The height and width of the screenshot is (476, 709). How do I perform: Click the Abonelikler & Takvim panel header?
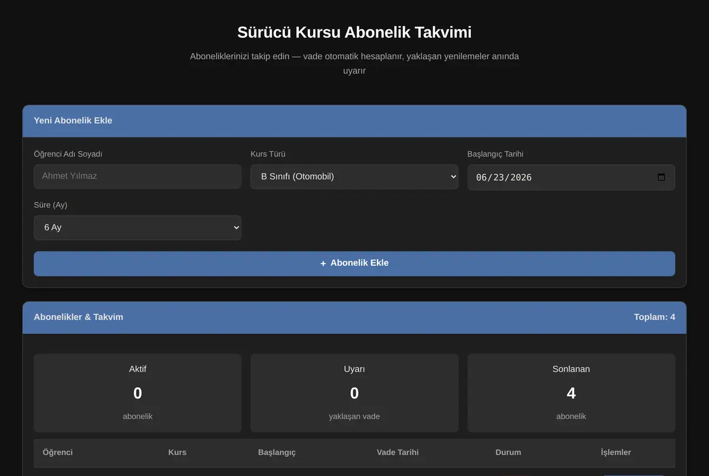coord(354,318)
